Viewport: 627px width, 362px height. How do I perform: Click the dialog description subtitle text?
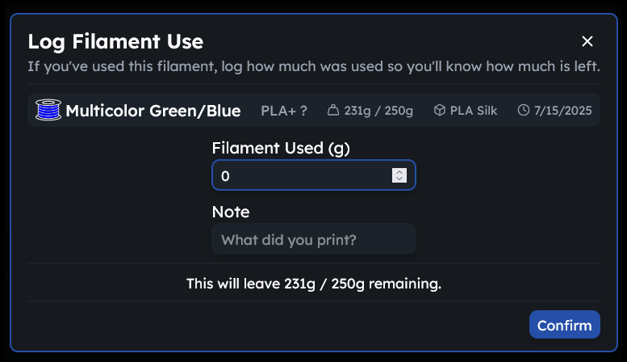[314, 66]
